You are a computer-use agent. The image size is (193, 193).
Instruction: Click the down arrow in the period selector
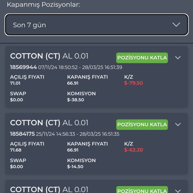[x=176, y=25]
